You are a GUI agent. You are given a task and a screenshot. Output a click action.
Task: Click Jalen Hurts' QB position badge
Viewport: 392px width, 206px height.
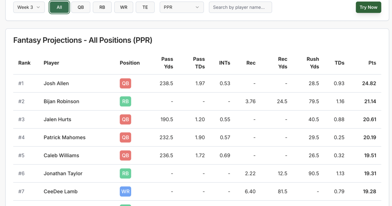pyautogui.click(x=125, y=119)
